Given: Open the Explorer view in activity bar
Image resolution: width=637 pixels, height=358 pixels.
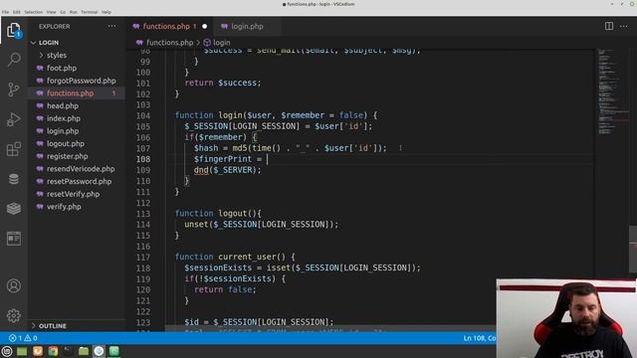Looking at the screenshot, I should point(13,31).
